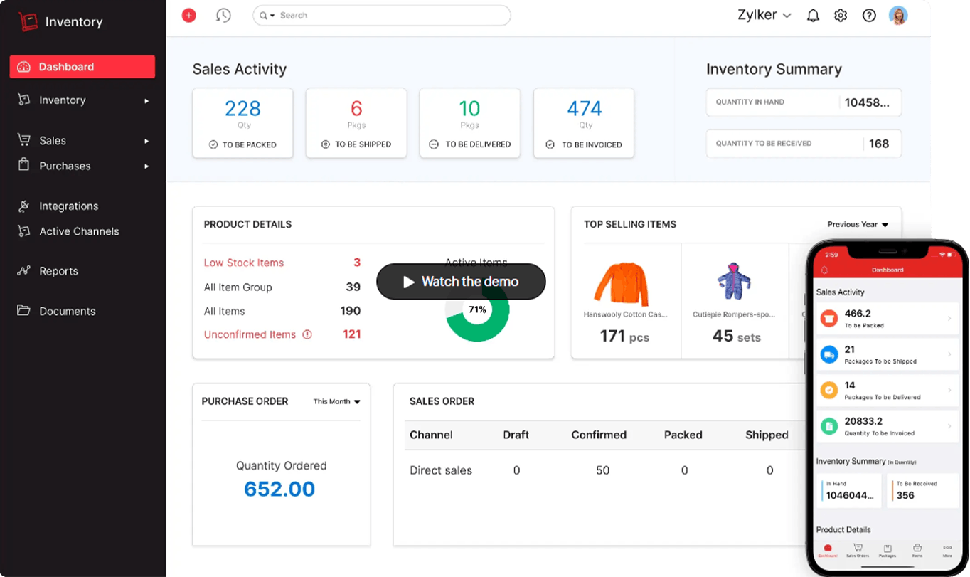Screen dimensions: 970x577
Task: Open the Low Stock Items link
Action: point(244,263)
